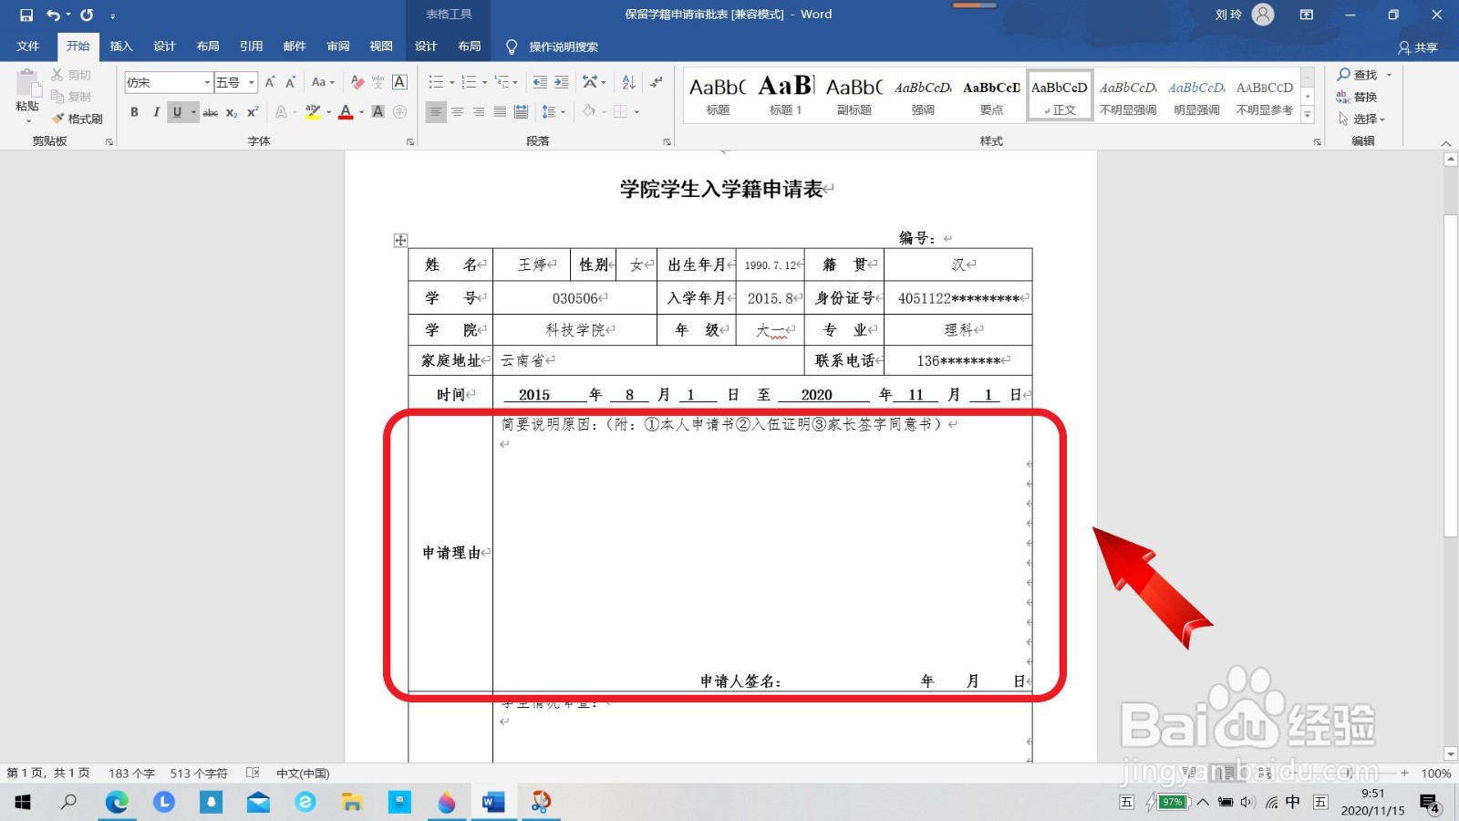Viewport: 1459px width, 821px height.
Task: Open the bullet list dropdown arrow
Action: [x=451, y=82]
